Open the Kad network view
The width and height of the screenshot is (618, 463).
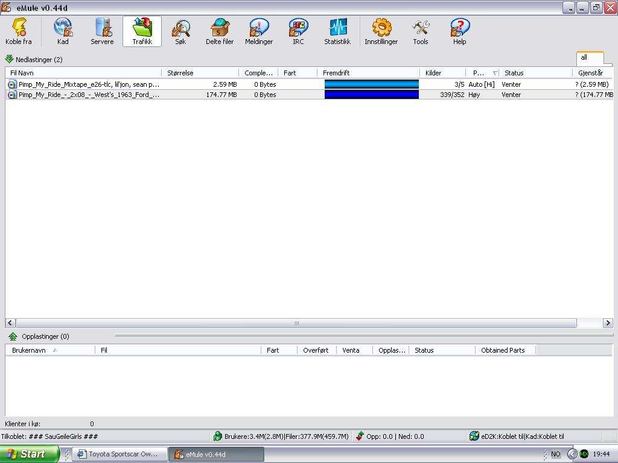63,31
